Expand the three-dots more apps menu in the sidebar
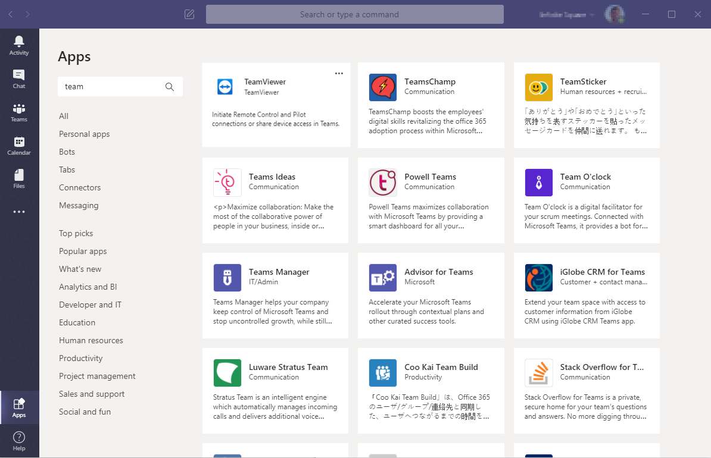The height and width of the screenshot is (458, 711). click(x=19, y=212)
